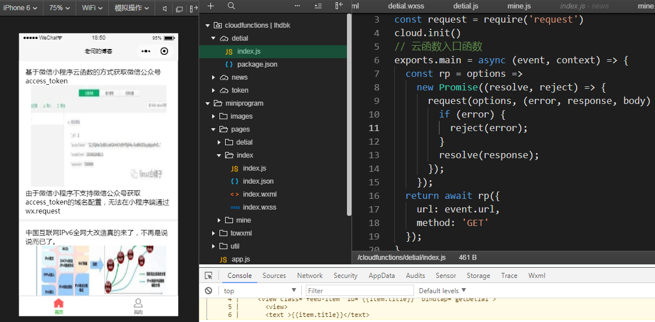This screenshot has width=655, height=322.
Task: Click the /cloudfunctions/detial/index.js path in status bar
Action: click(402, 258)
